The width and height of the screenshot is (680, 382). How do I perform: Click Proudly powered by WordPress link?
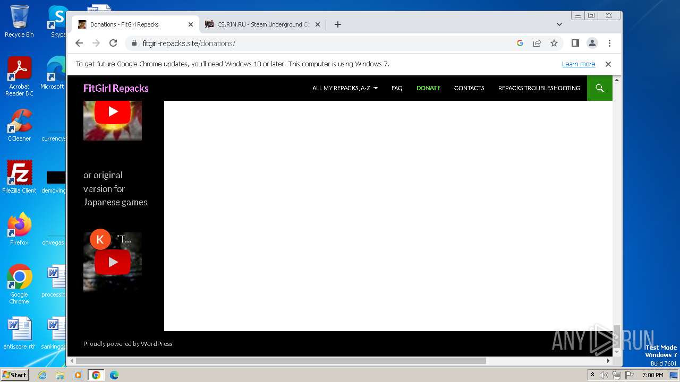coord(127,344)
